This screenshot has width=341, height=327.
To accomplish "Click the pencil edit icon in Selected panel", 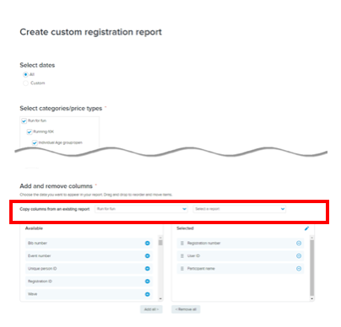I will [306, 228].
